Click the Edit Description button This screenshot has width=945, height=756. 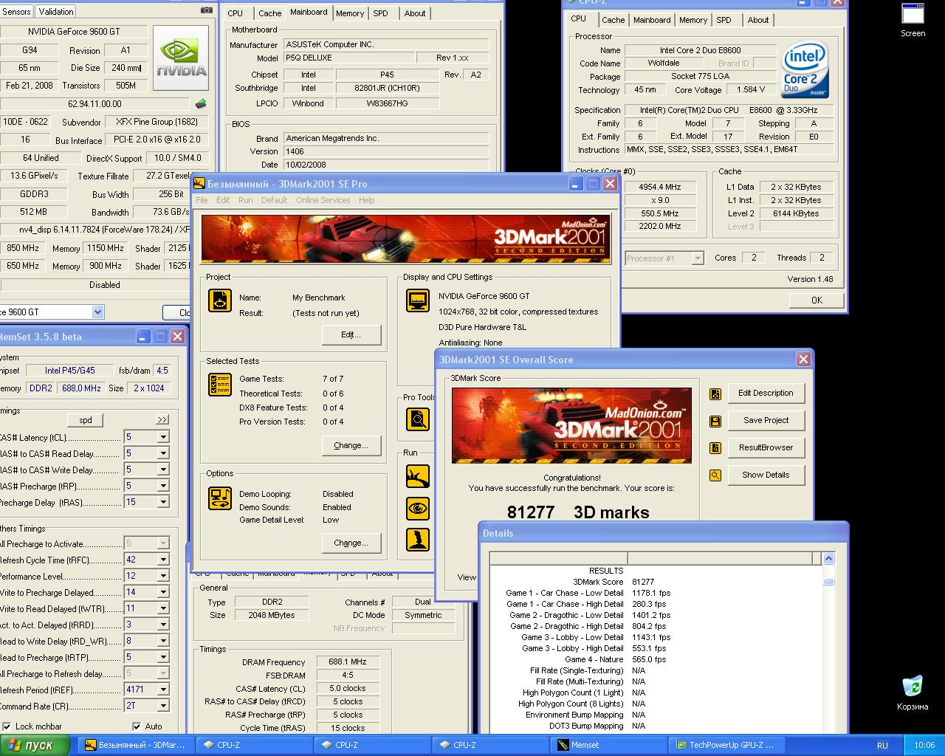(766, 394)
